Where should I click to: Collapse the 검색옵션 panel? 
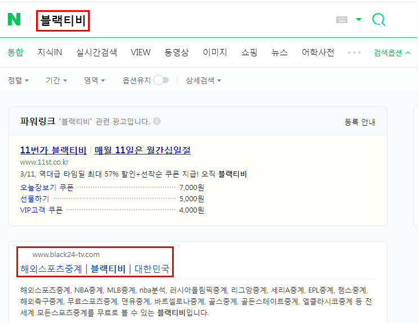pyautogui.click(x=392, y=53)
